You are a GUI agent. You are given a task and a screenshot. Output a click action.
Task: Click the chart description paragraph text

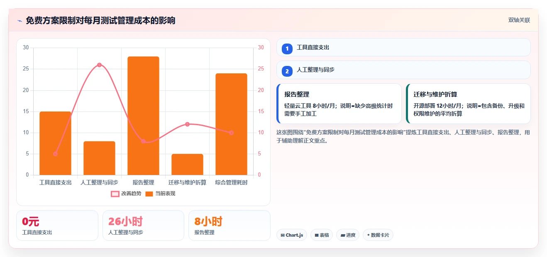(403, 136)
